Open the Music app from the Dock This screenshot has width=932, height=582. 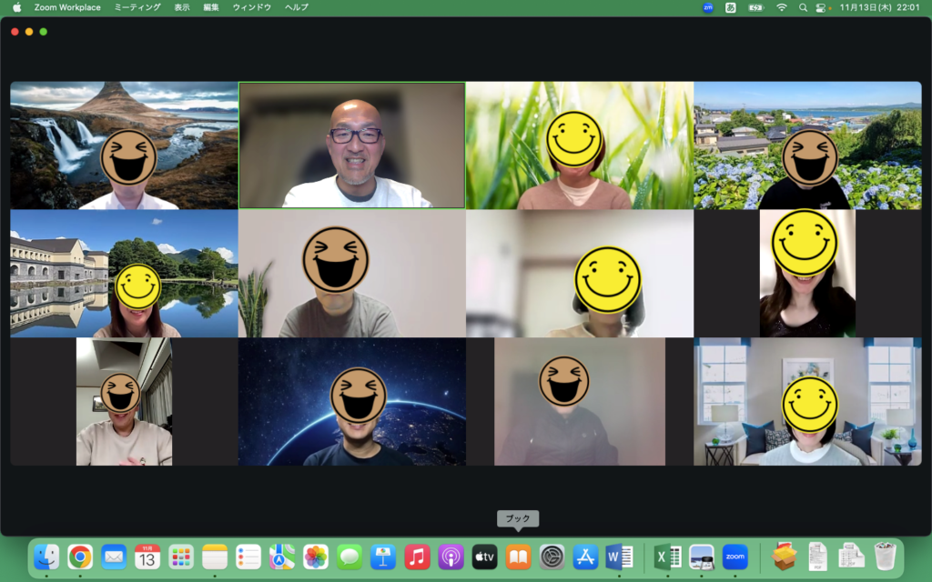[x=417, y=557]
